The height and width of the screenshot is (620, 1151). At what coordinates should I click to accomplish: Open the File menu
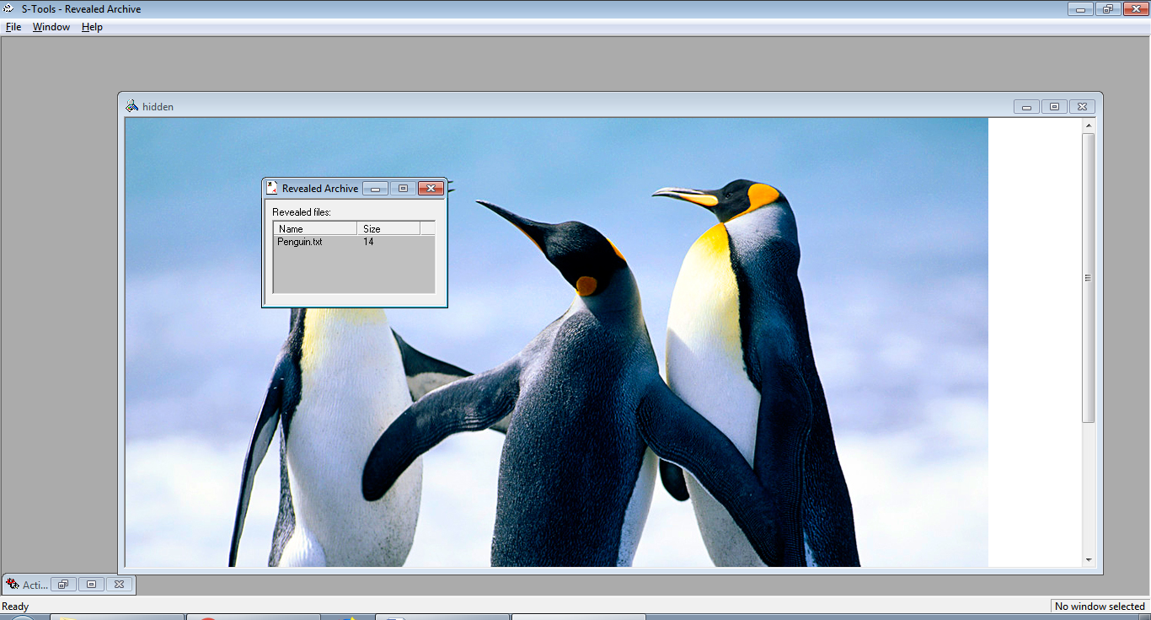13,27
